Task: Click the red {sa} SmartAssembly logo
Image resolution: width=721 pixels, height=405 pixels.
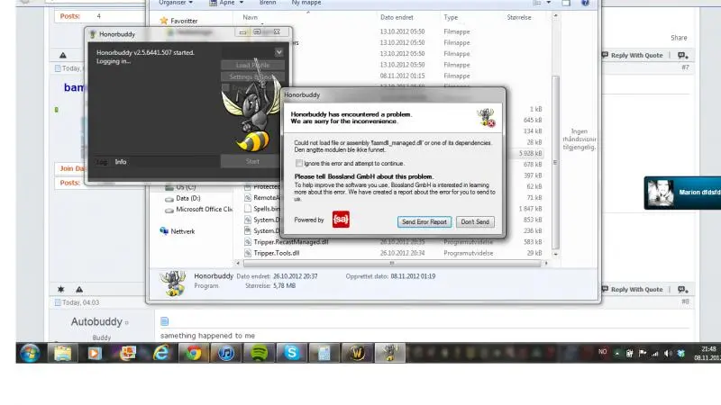Action: click(341, 220)
